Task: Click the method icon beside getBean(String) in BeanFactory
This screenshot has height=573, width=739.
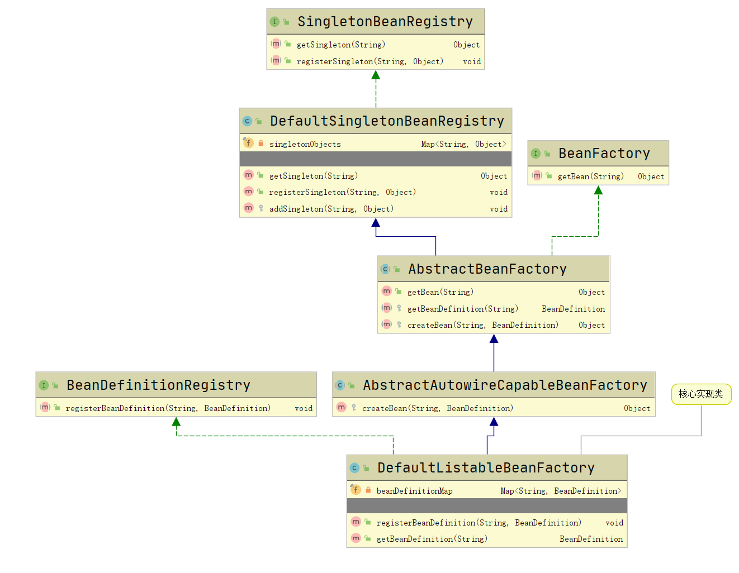Action: [537, 175]
